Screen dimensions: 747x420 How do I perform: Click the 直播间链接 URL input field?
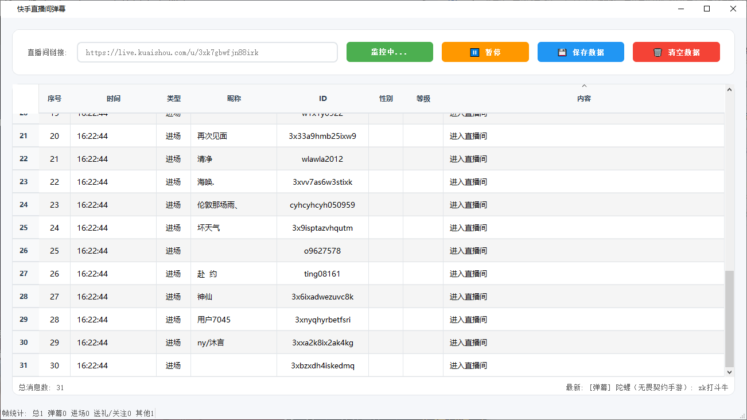click(x=207, y=52)
